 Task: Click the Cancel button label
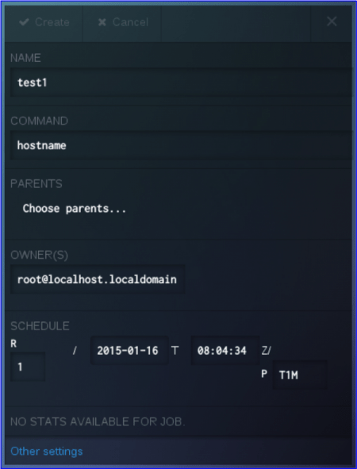point(130,22)
